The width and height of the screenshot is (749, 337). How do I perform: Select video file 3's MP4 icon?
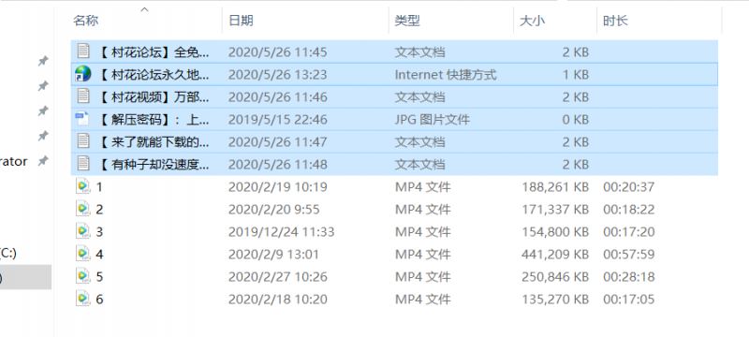(x=82, y=231)
